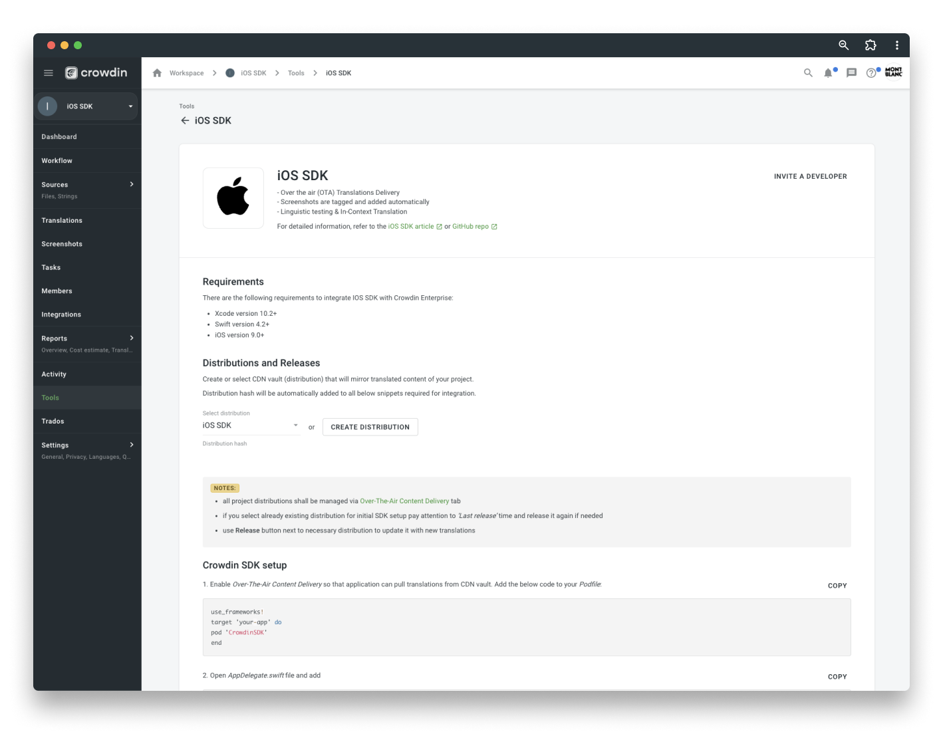Open Tasks in the sidebar
This screenshot has width=943, height=744.
point(87,267)
